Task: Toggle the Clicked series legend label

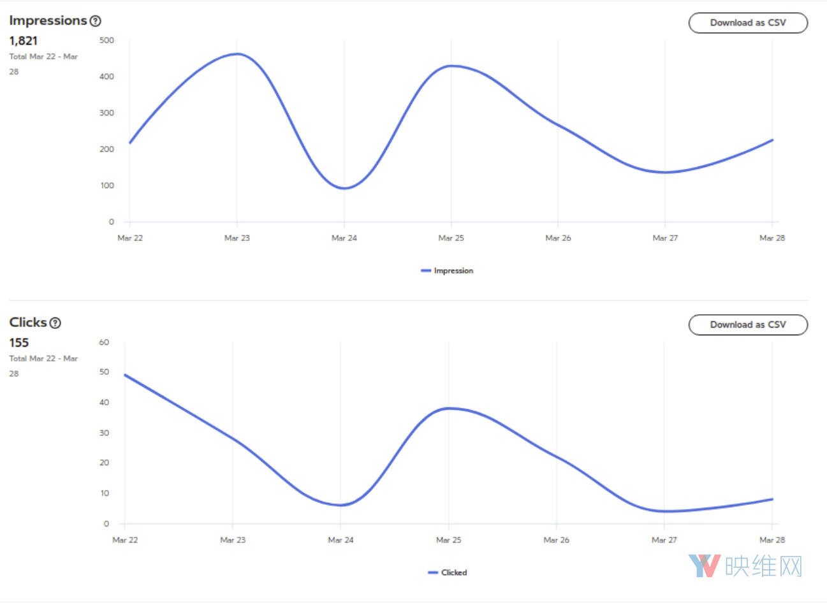Action: 453,572
